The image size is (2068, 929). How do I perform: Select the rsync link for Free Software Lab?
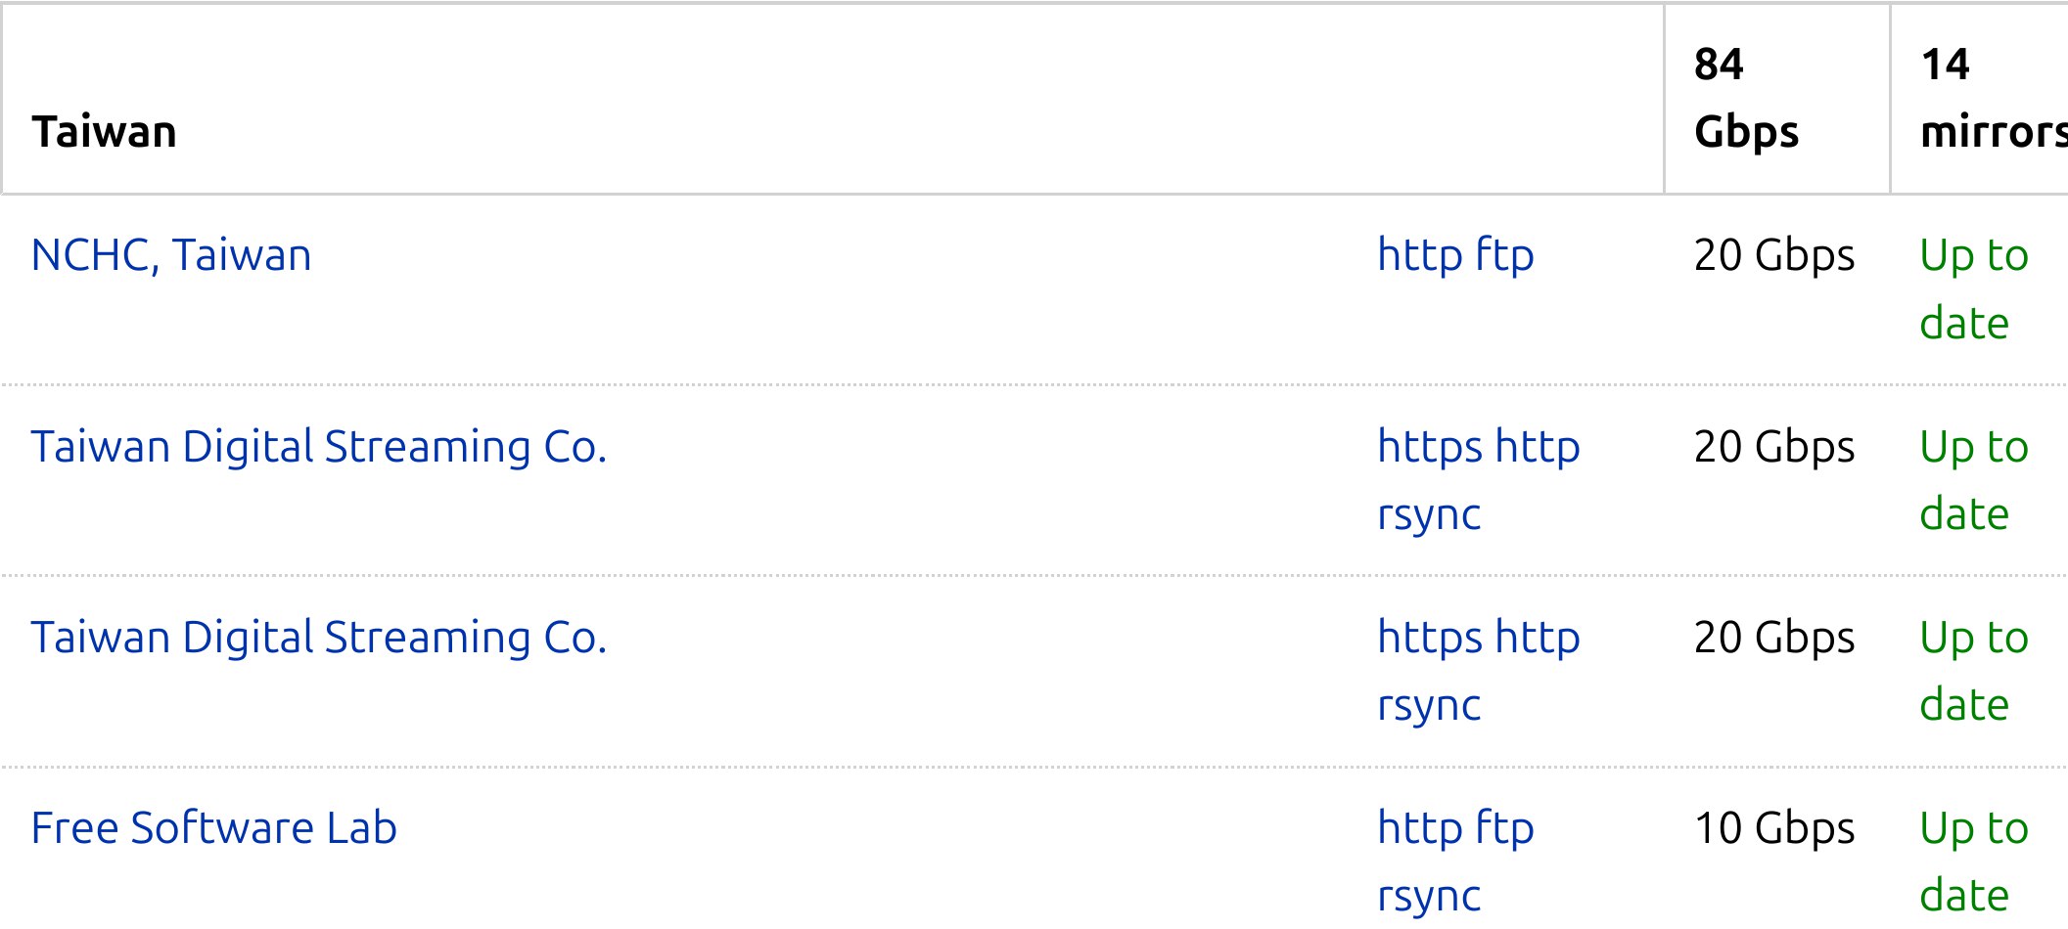[x=1429, y=896]
